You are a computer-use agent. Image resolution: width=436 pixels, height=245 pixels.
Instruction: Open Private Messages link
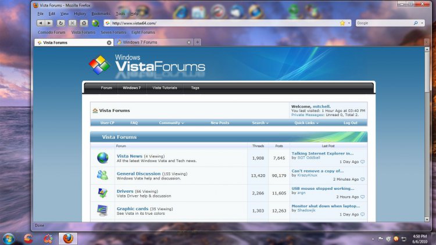coord(308,115)
